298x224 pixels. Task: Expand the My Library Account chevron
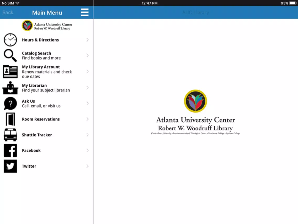click(87, 72)
